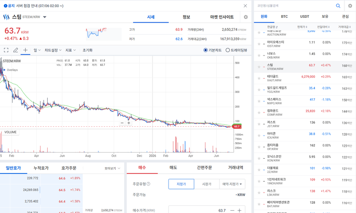Viewport: 356px width, 213px height.
Task: Open settings gear above coin list
Action: [x=350, y=6]
